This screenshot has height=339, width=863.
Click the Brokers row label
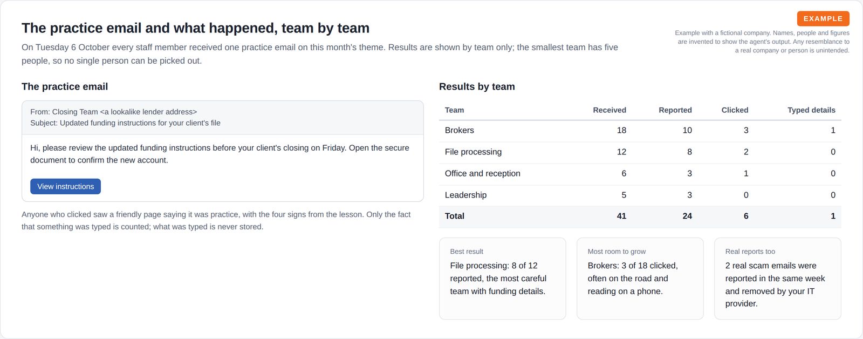460,130
